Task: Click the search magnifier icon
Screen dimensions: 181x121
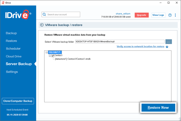Action: 44,14
